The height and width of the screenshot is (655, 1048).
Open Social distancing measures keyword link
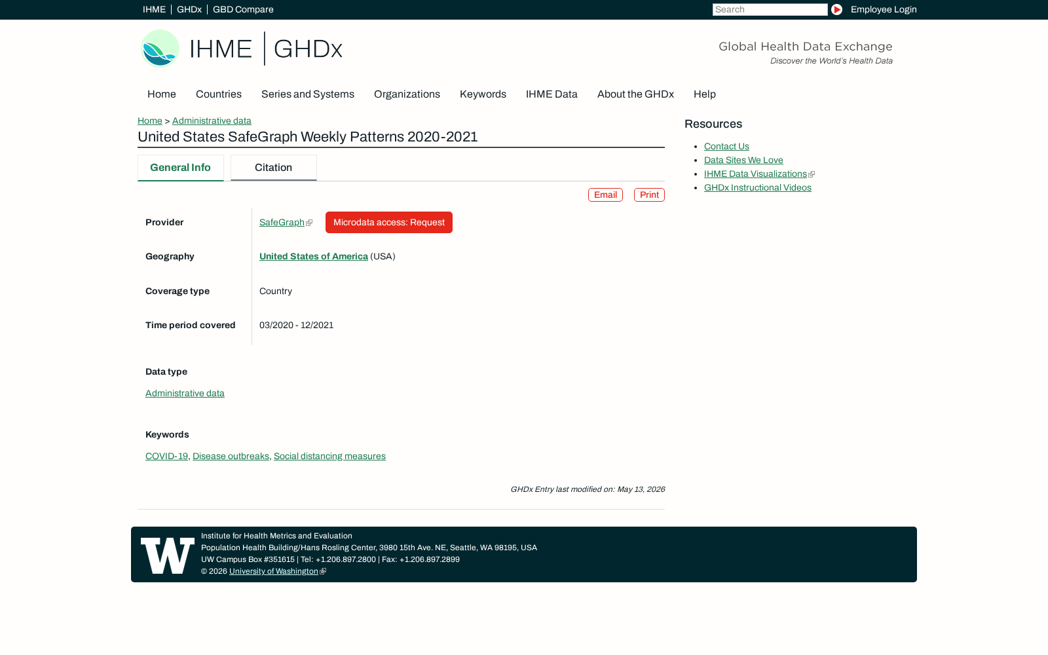pyautogui.click(x=329, y=457)
